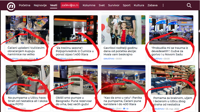Open the zadovoljna.rs banner link

pyautogui.click(x=70, y=5)
